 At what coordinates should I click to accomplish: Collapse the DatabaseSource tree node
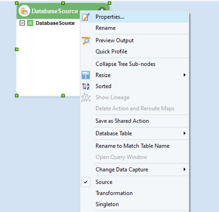coord(22,23)
